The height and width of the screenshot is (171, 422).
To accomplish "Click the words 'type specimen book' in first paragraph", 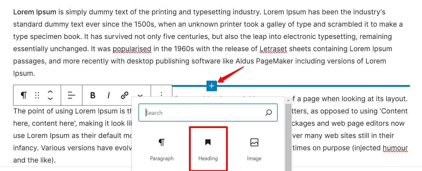I will 47,37.
